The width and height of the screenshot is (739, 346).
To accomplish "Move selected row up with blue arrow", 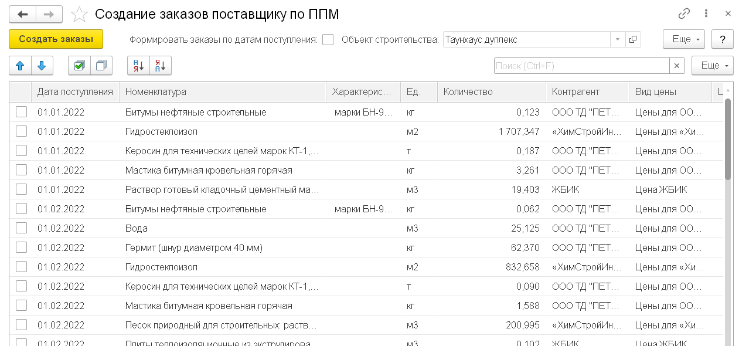I will click(x=21, y=66).
